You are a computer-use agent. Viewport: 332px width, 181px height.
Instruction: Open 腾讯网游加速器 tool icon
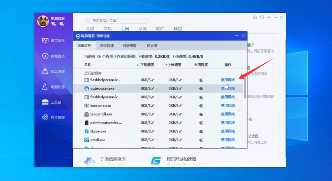[x=156, y=161]
